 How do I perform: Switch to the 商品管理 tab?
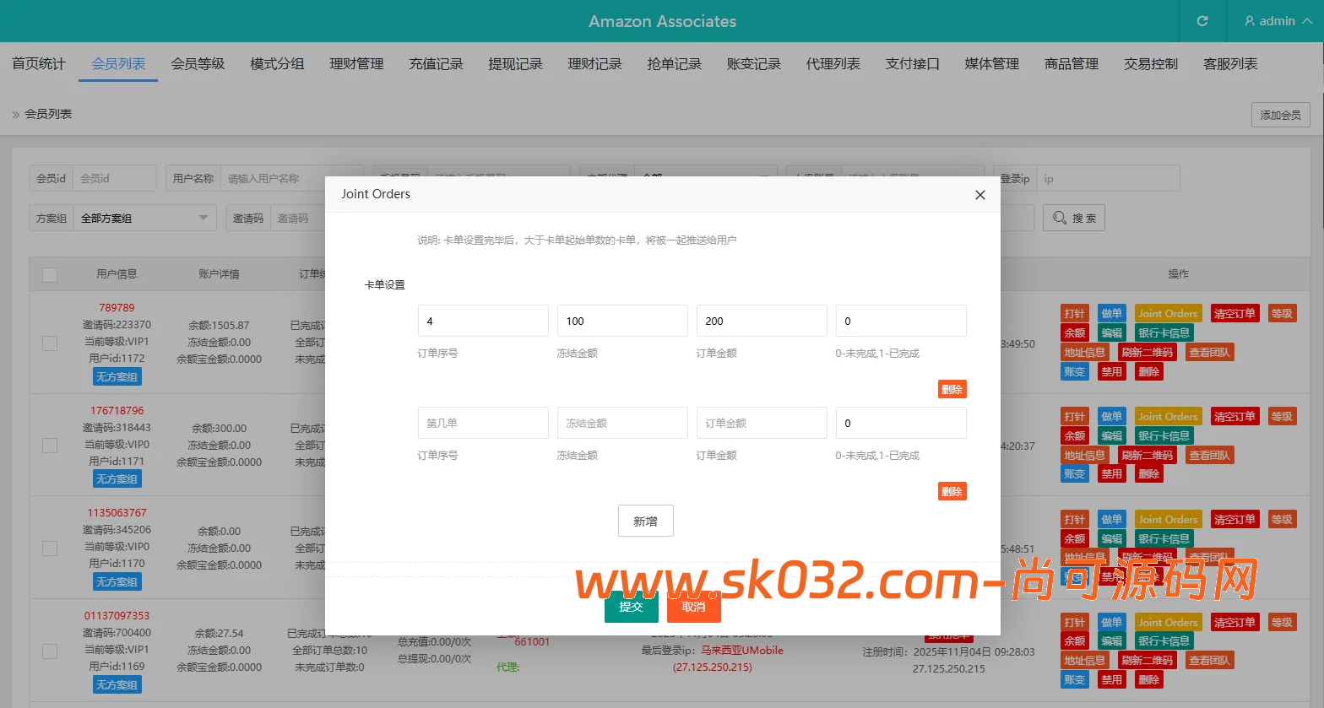coord(1071,64)
